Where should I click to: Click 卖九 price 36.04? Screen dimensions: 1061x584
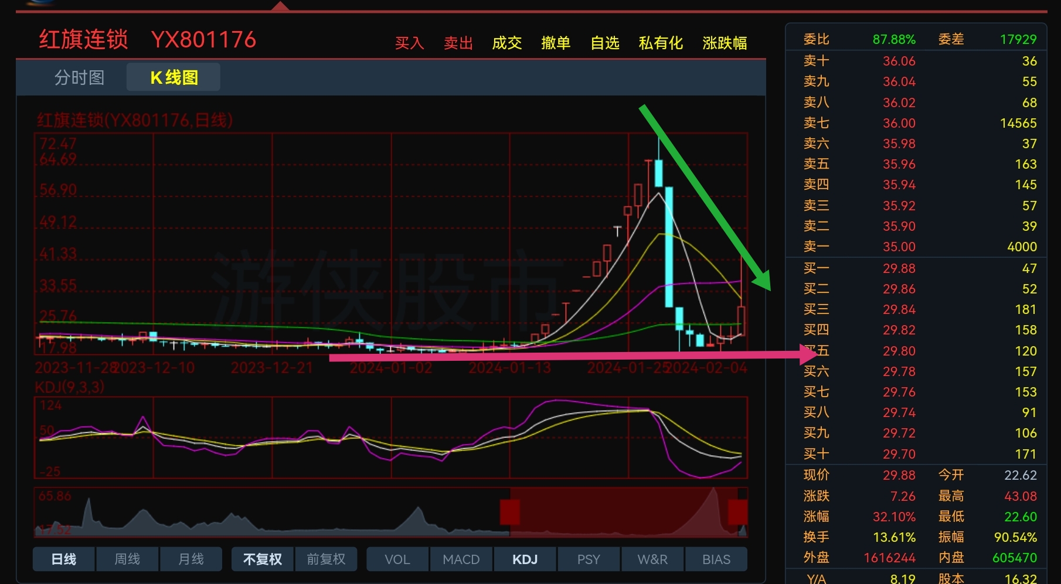coord(899,81)
